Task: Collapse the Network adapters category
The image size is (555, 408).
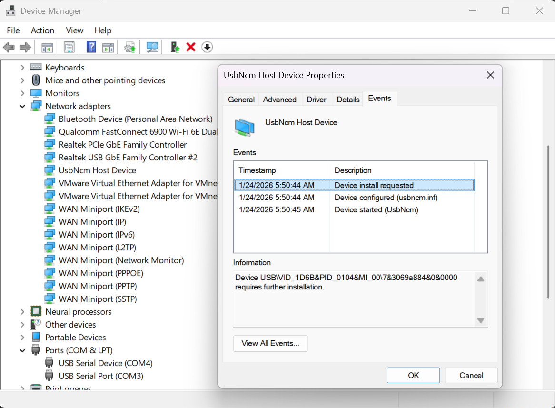Action: point(22,106)
